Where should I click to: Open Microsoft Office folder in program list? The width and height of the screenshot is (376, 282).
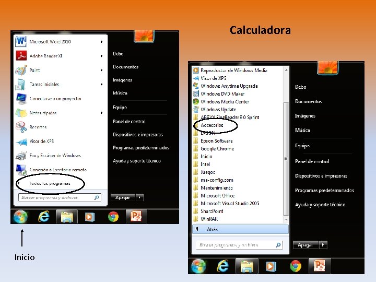[217, 195]
